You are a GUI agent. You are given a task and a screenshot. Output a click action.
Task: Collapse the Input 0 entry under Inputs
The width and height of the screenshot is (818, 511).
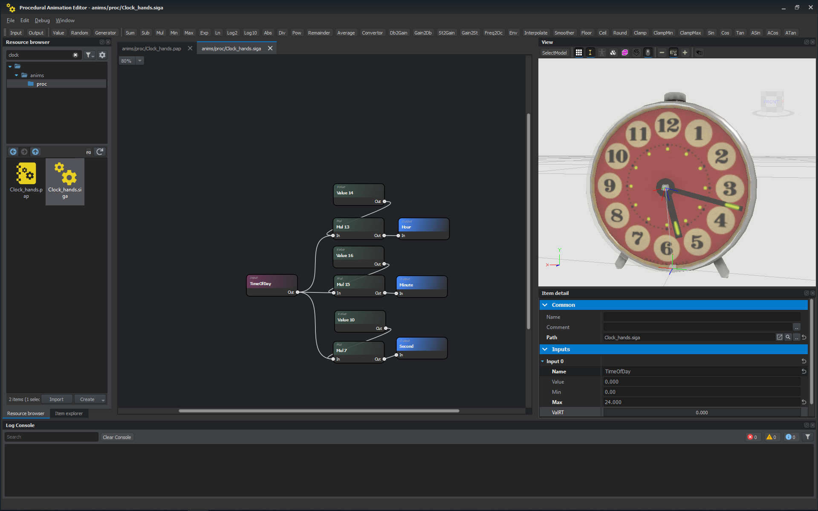click(542, 361)
